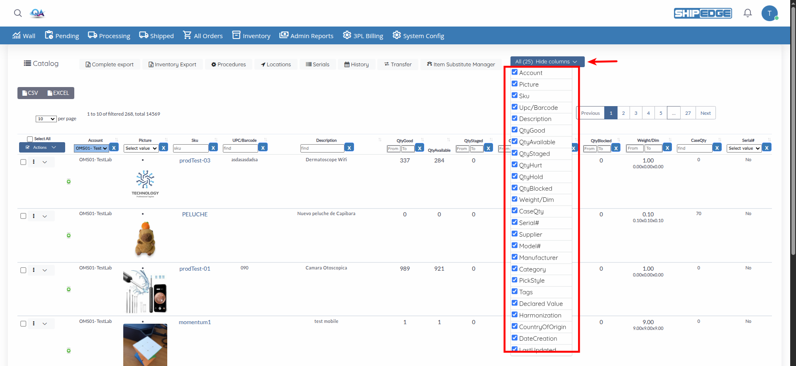Select the momentum1 row checkbox
Image resolution: width=796 pixels, height=366 pixels.
tap(23, 324)
